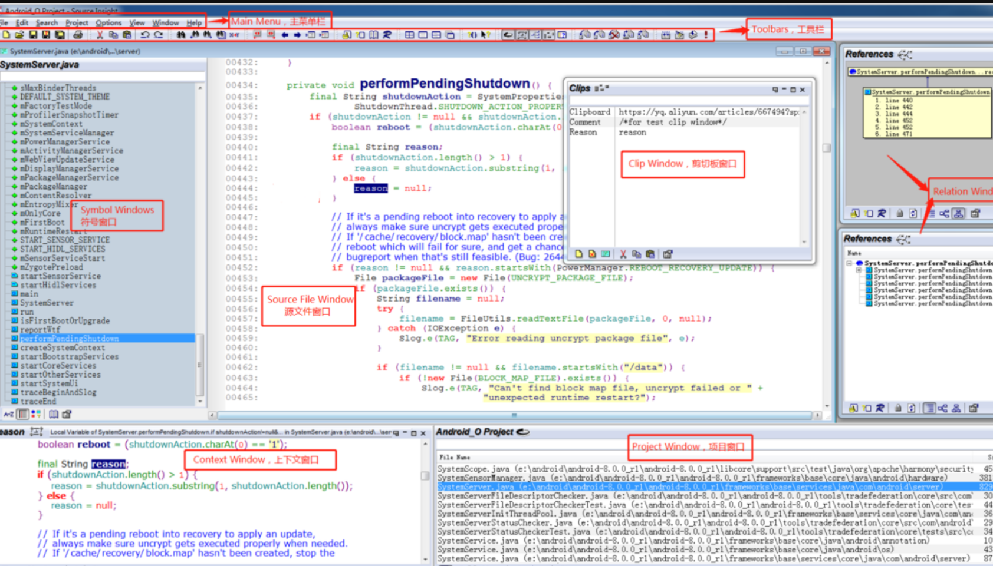Image resolution: width=993 pixels, height=566 pixels.
Task: Click the Clip properties icon in Clips toolbar
Action: (668, 254)
